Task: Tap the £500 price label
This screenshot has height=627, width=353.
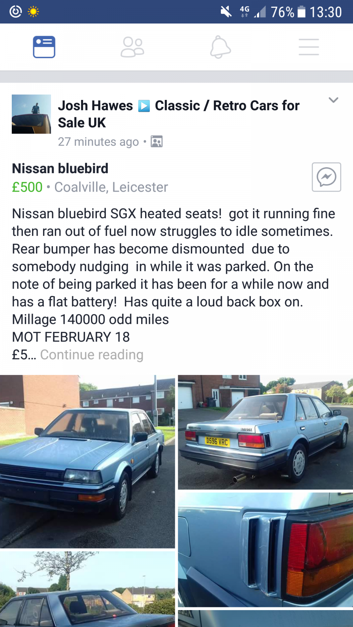Action: [x=27, y=187]
